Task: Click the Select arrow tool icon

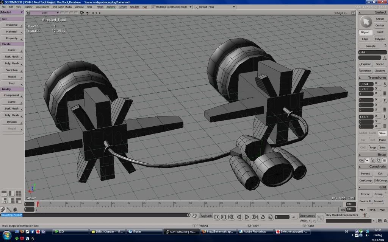Action: 366,22
